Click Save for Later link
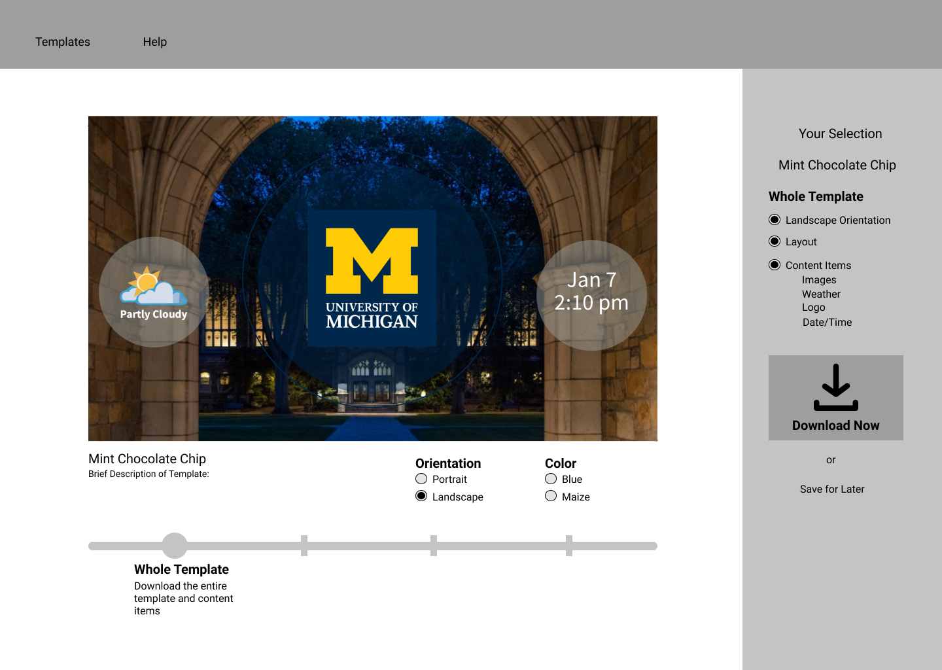942x670 pixels. click(832, 489)
